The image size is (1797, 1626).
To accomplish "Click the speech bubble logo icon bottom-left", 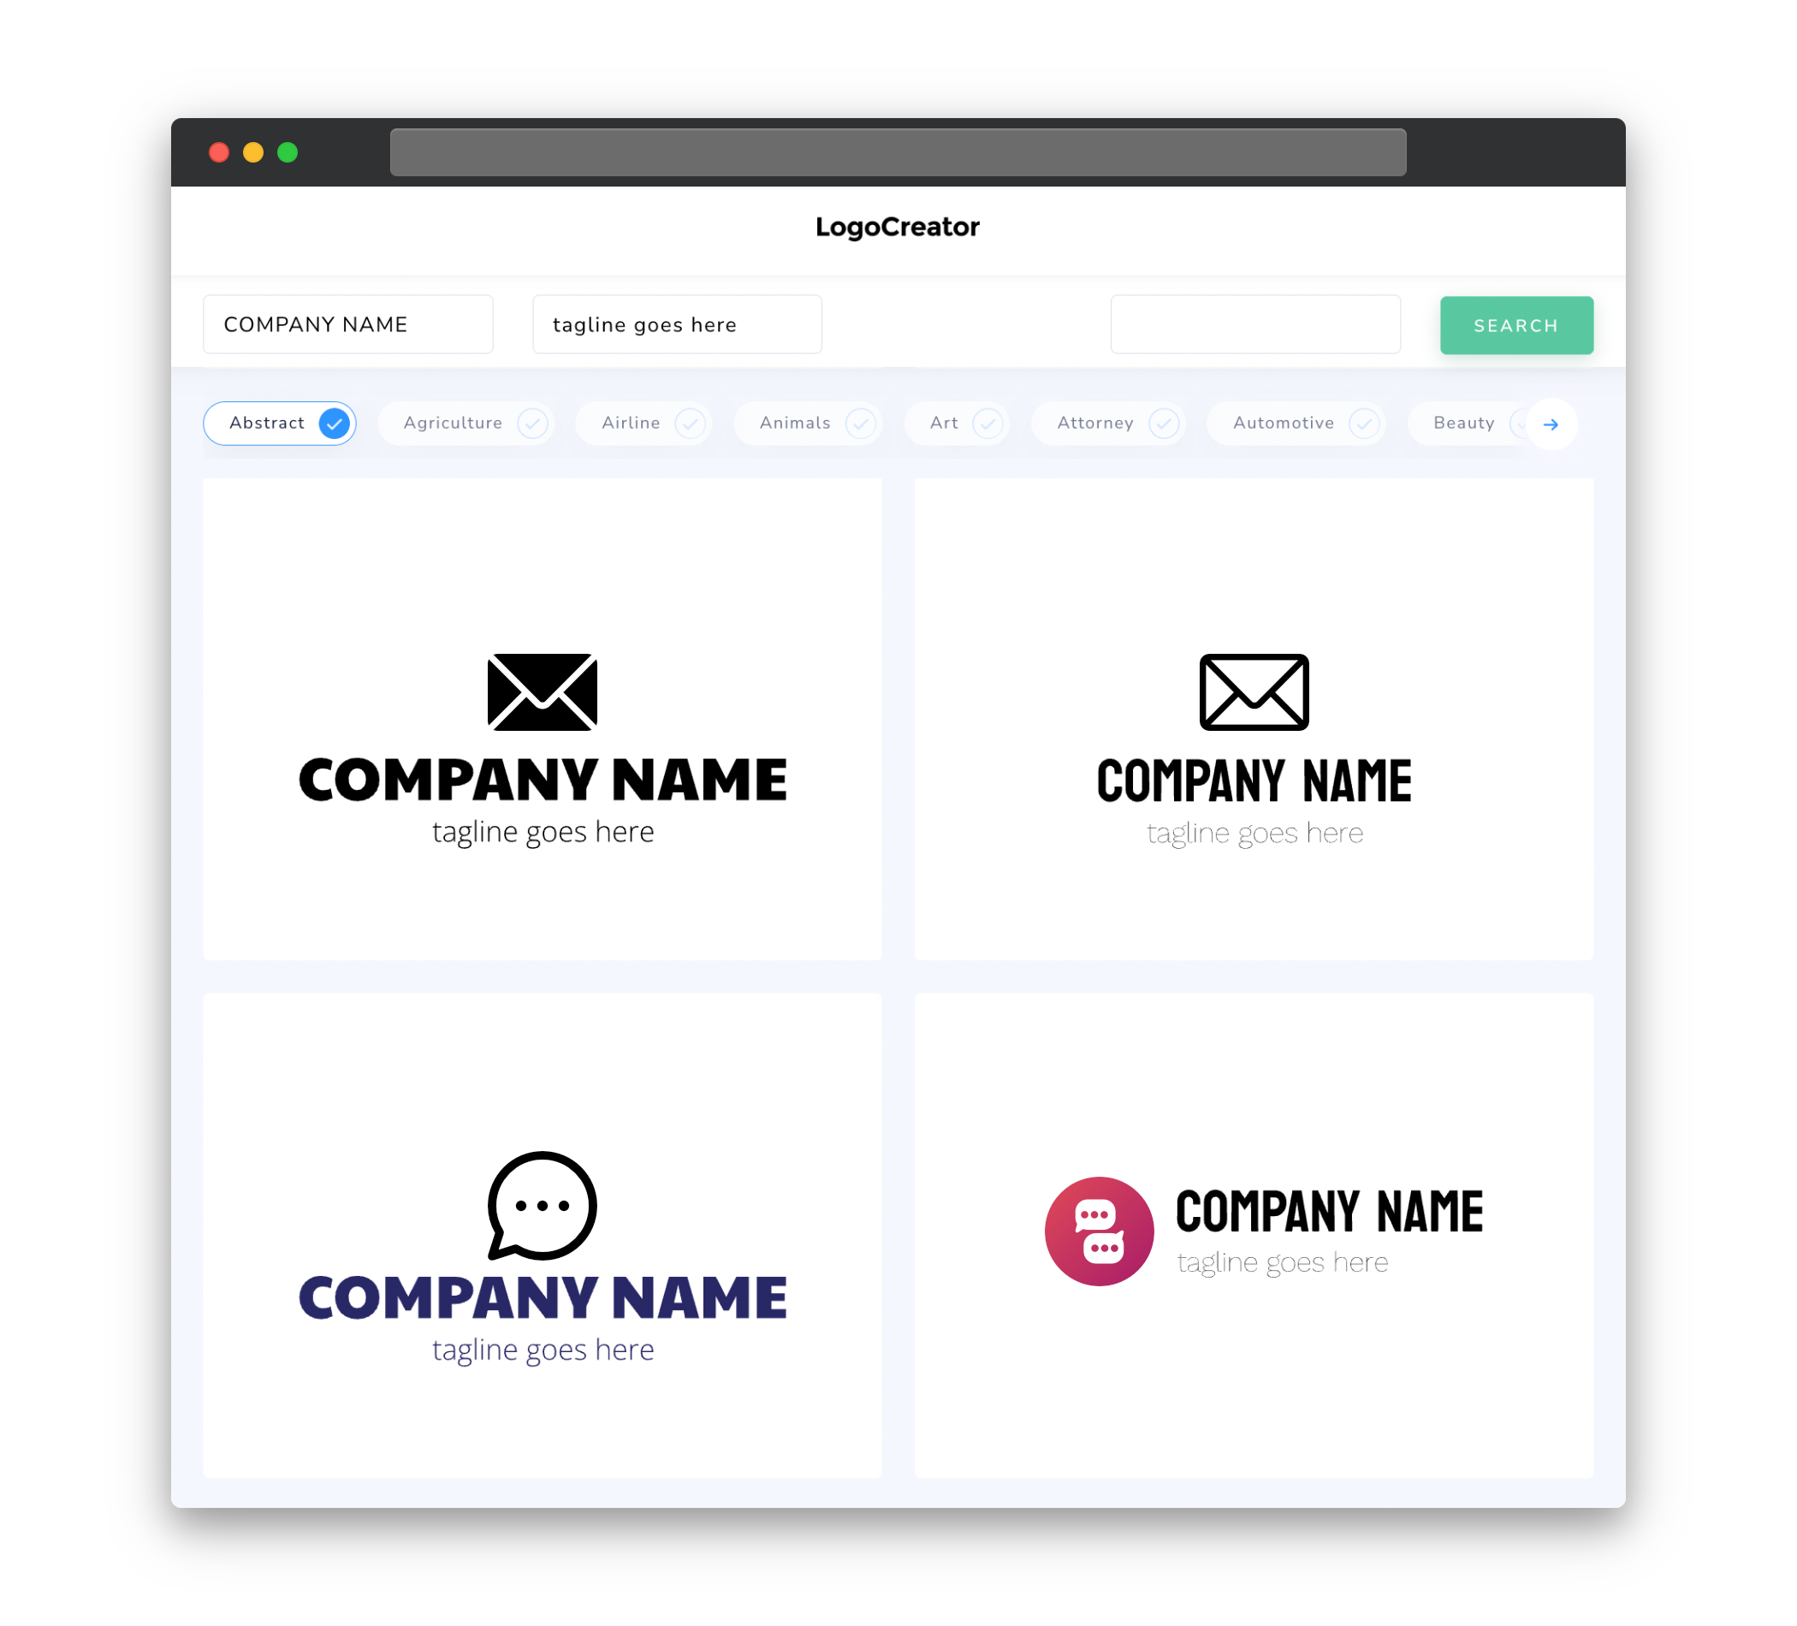I will pos(542,1205).
